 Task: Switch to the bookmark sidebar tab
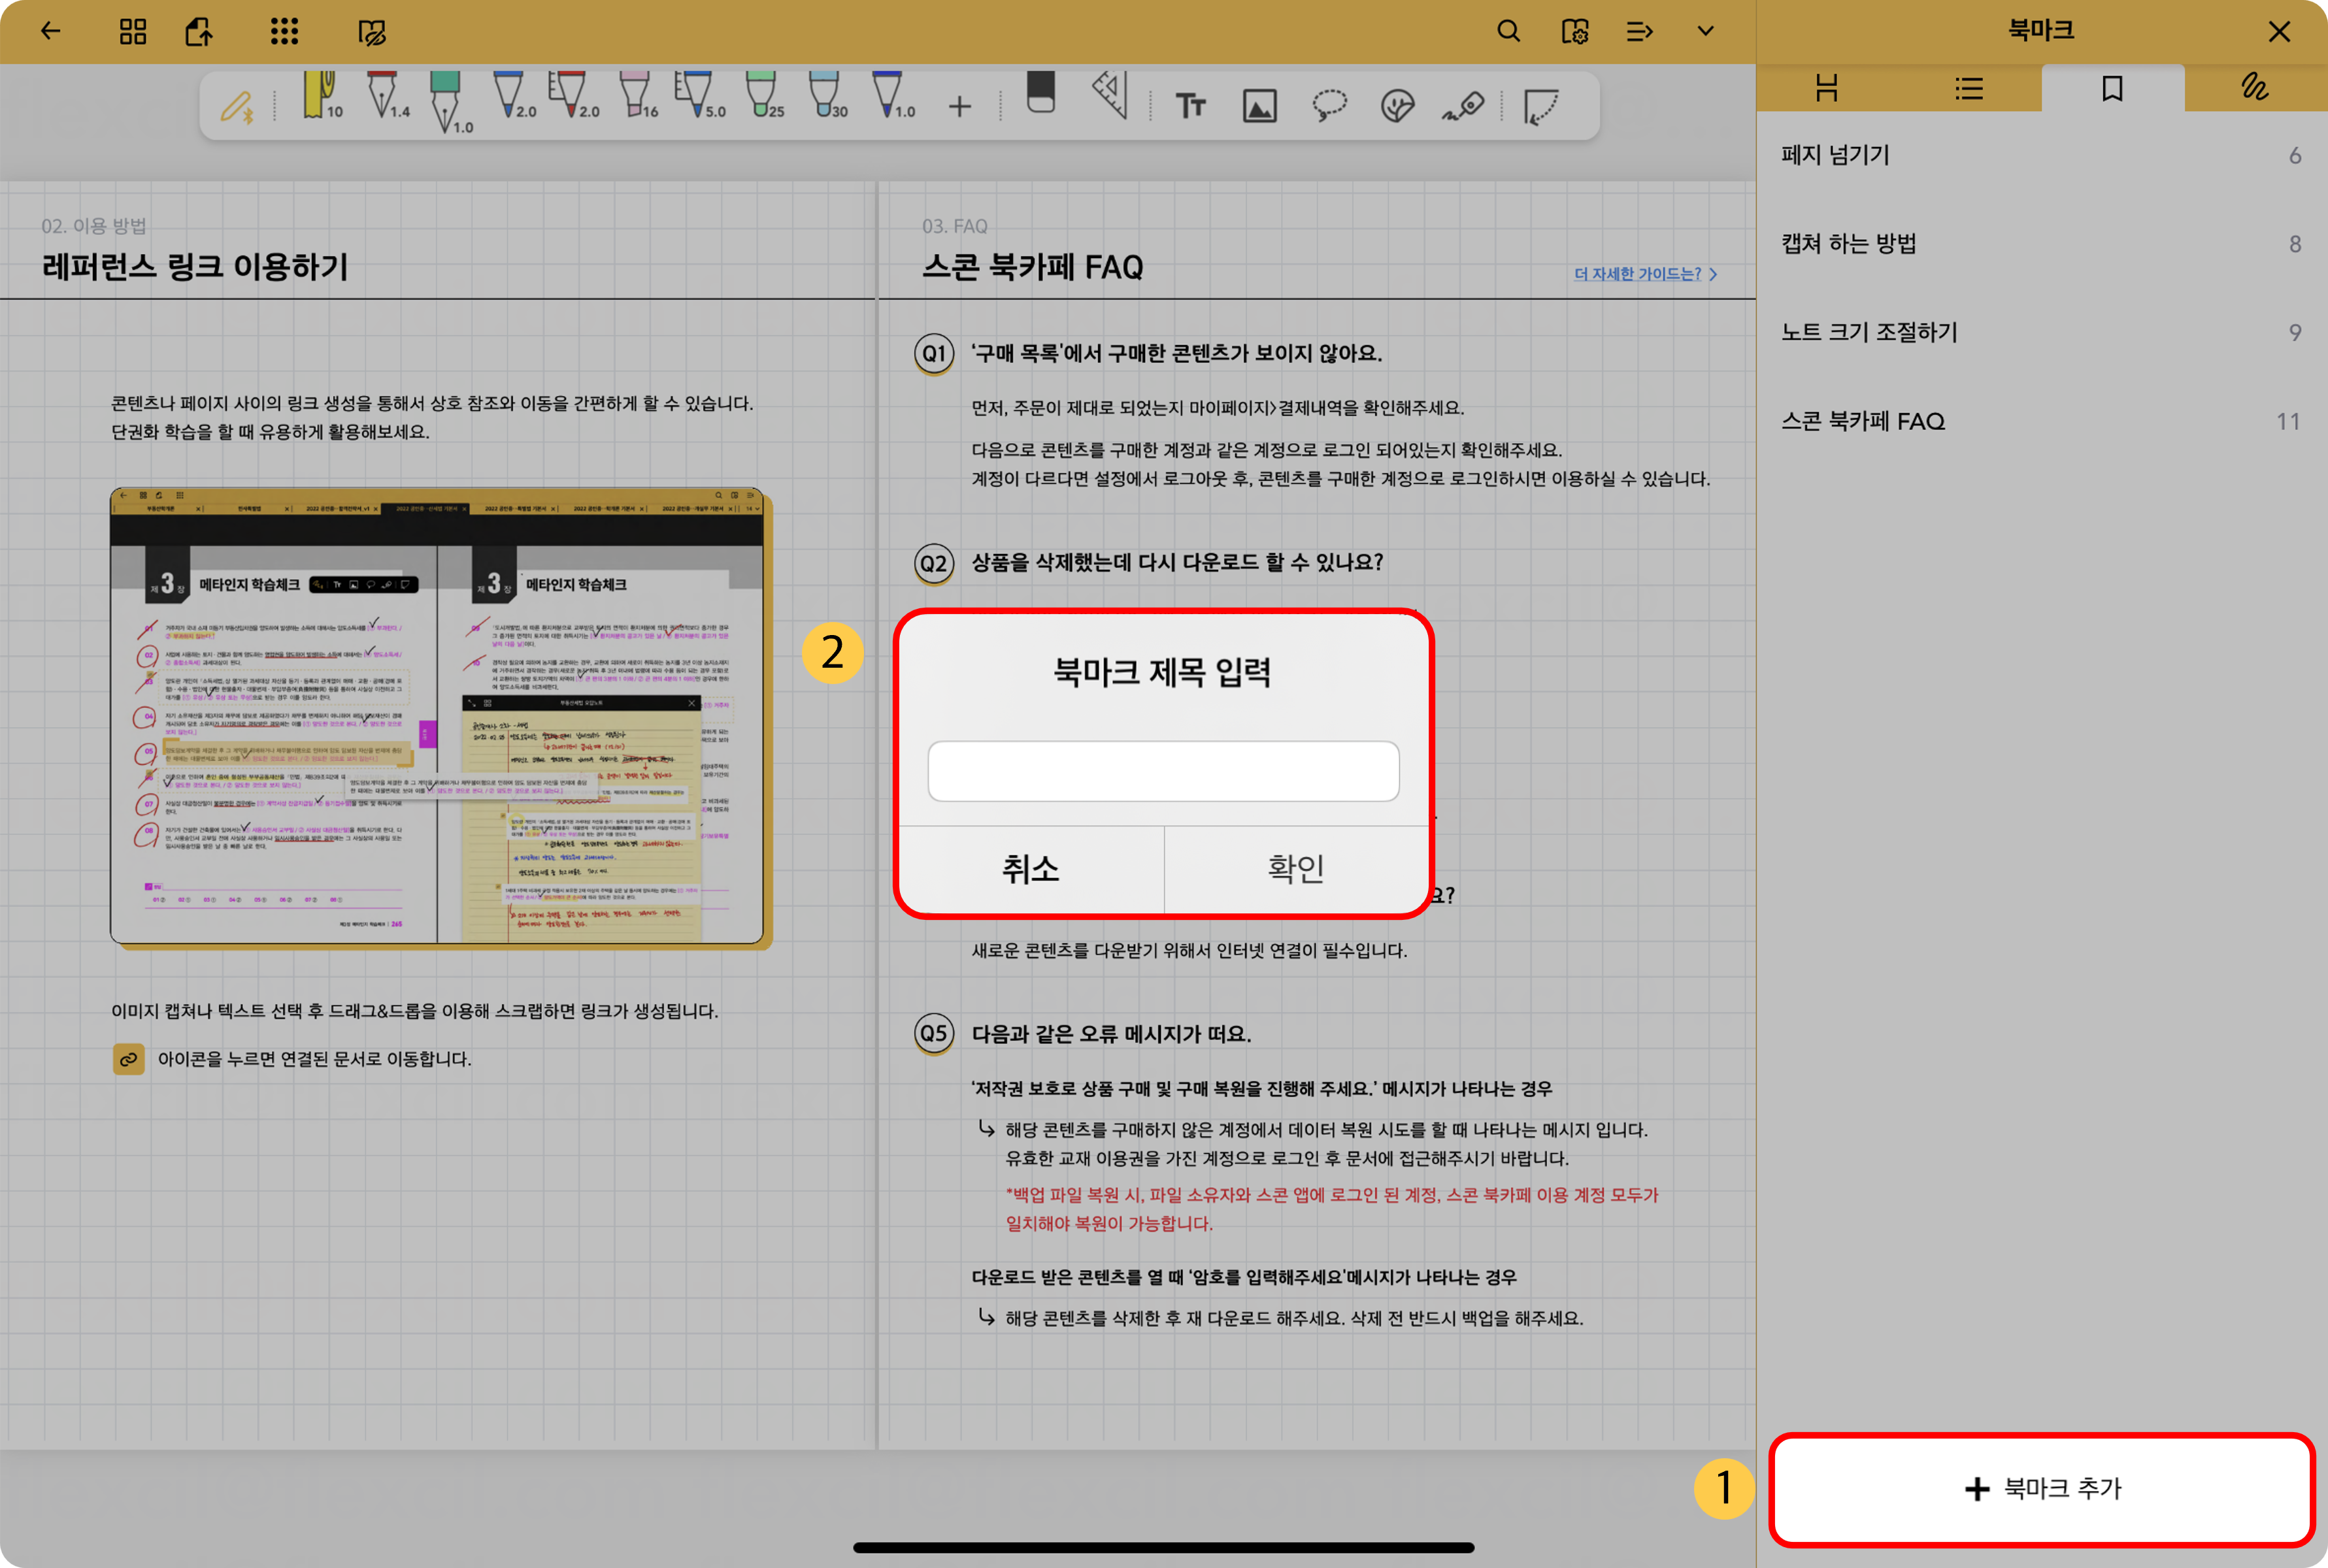tap(2112, 88)
